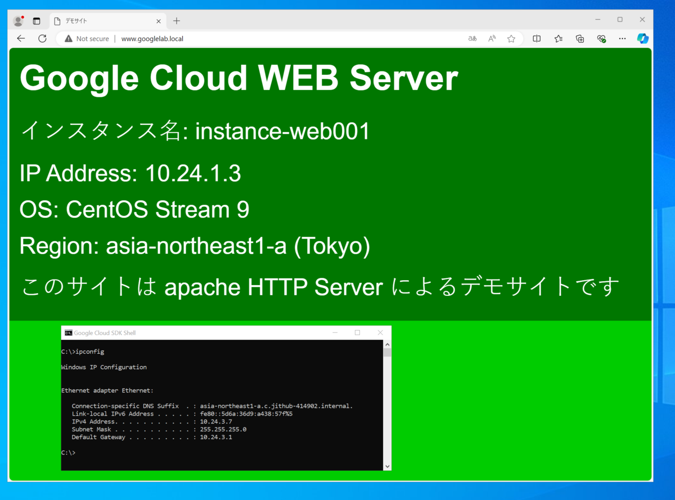Click the browser Back arrow
The height and width of the screenshot is (500, 675).
point(21,39)
